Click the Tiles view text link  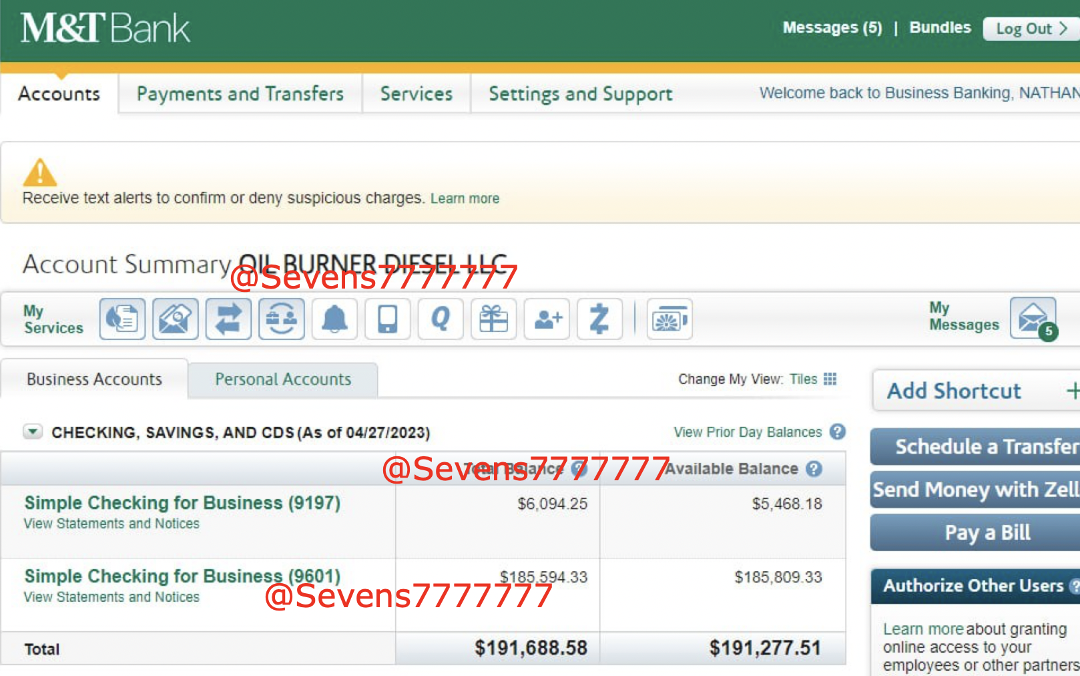tap(803, 379)
